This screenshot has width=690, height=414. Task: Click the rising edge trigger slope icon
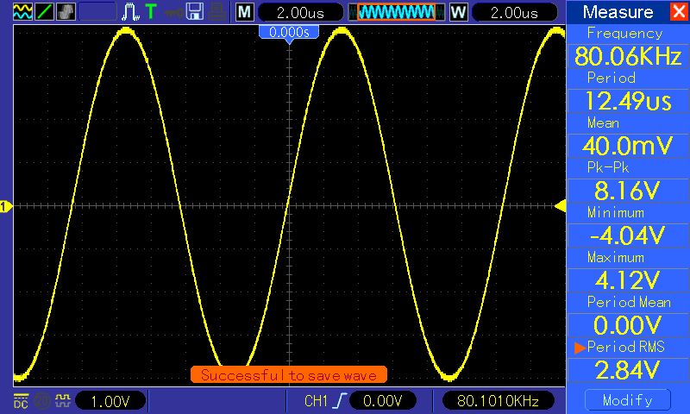point(340,401)
